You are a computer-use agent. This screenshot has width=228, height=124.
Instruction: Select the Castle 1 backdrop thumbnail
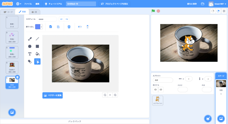(12, 67)
